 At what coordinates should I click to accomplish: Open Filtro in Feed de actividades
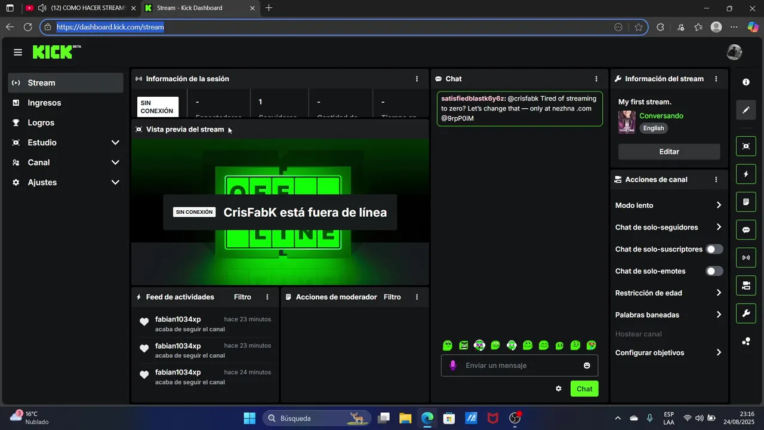242,297
